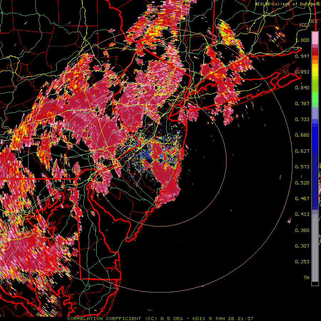Viewport: 321px width, 321px height.
Task: Select the 0.947 scale value
Action: [x=302, y=56]
